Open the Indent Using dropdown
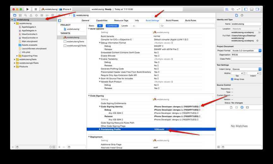Image resolution: width=273 pixels, height=164 pixels. click(246, 69)
